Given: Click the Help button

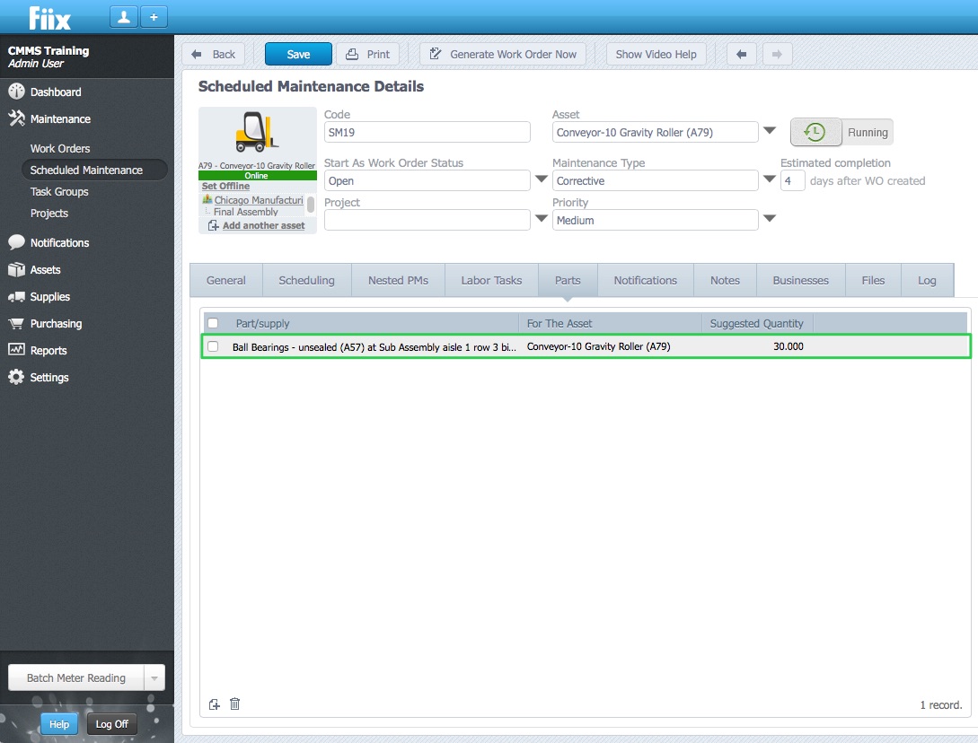Looking at the screenshot, I should point(59,723).
